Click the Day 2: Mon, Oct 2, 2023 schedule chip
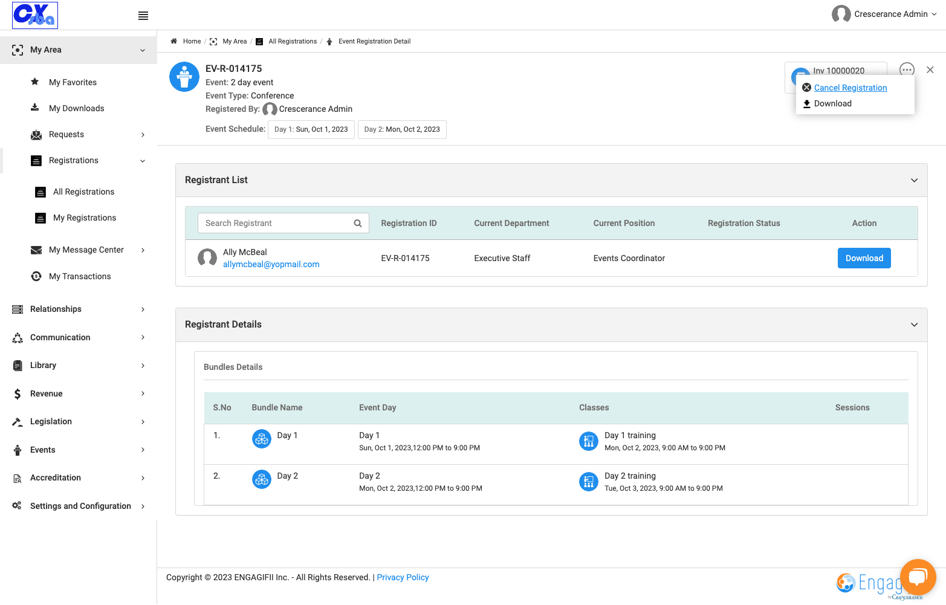Screen dimensions: 946x605 [402, 129]
